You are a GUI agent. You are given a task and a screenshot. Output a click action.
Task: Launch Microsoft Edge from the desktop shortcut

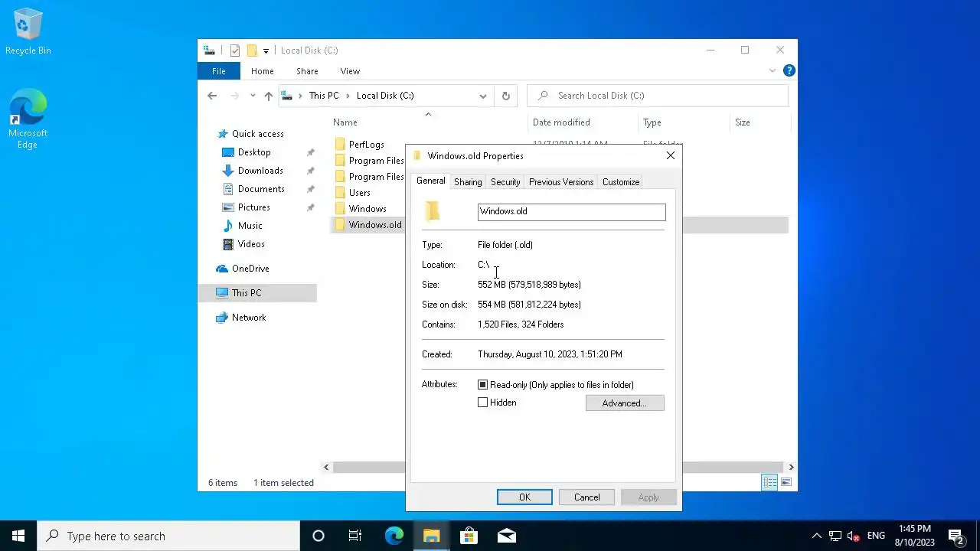pyautogui.click(x=28, y=119)
